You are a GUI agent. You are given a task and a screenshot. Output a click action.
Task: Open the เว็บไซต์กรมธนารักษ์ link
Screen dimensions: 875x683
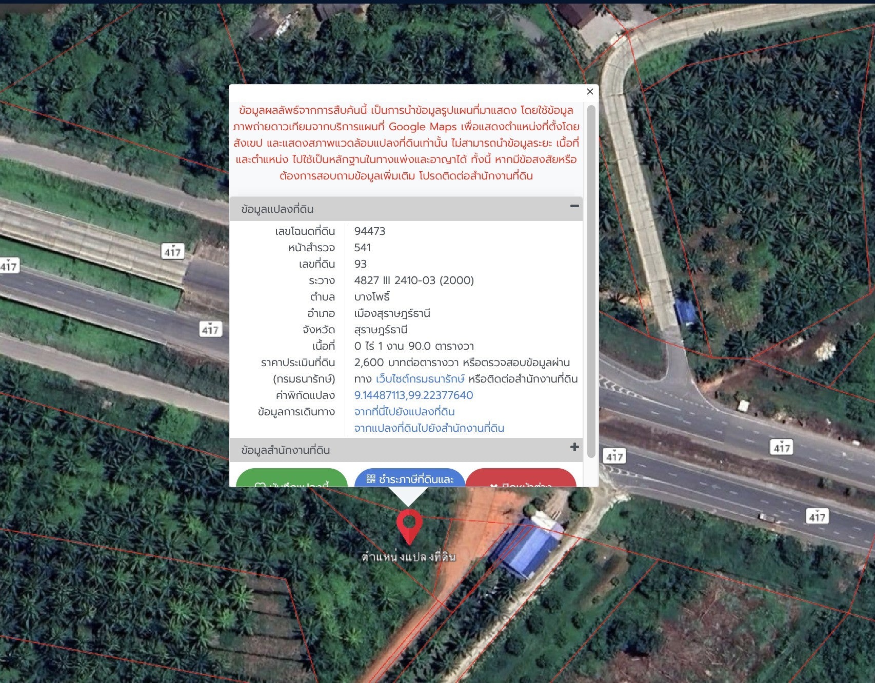(420, 379)
